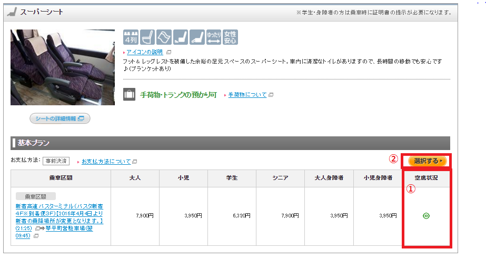
Task: Click the 事前決済 payment method label
Action: click(56, 161)
